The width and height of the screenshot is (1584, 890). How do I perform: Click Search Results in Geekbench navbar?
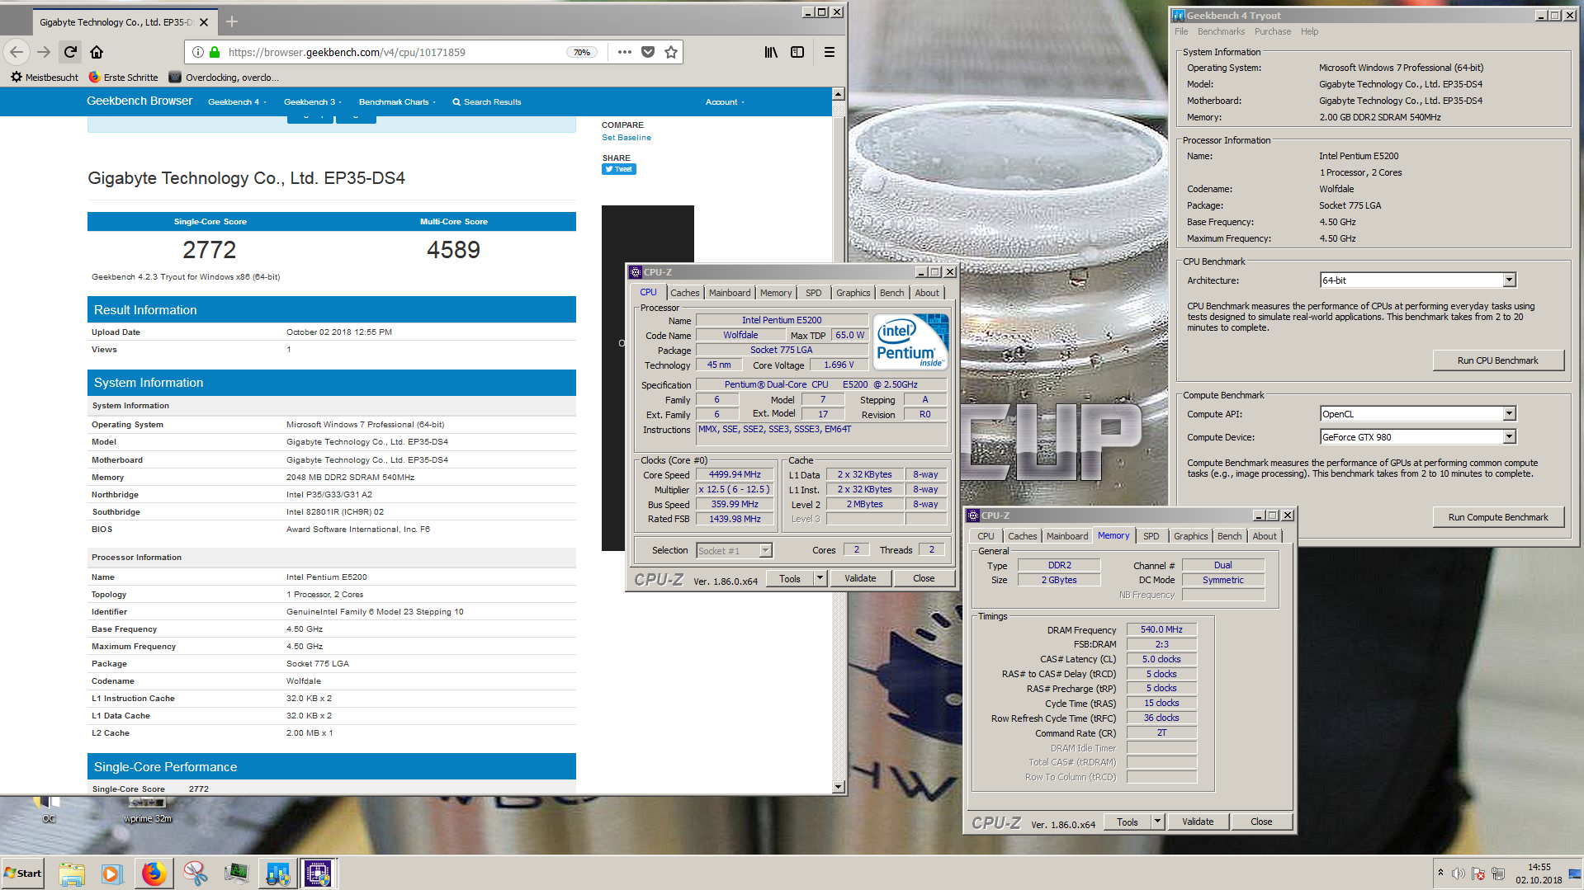click(487, 102)
